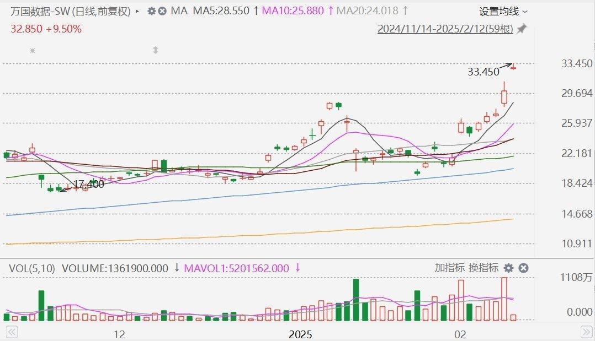Screen dimensions: 595x341
Task: Remove the MA indicator with X icon
Action: coord(162,11)
